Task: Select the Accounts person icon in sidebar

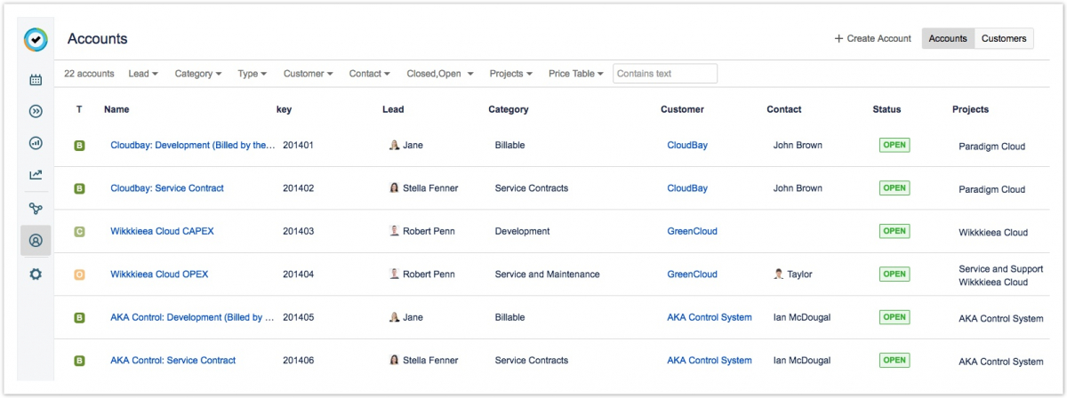Action: 36,241
